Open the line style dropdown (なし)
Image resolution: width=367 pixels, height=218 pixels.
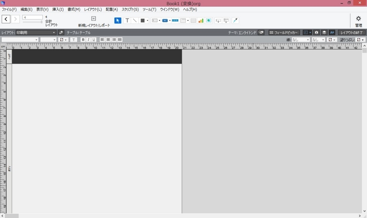point(301,40)
